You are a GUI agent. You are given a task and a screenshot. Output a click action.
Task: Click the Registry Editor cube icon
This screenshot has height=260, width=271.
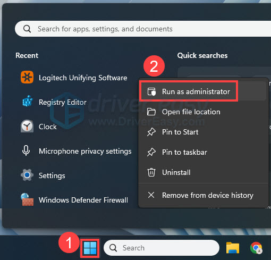click(27, 102)
